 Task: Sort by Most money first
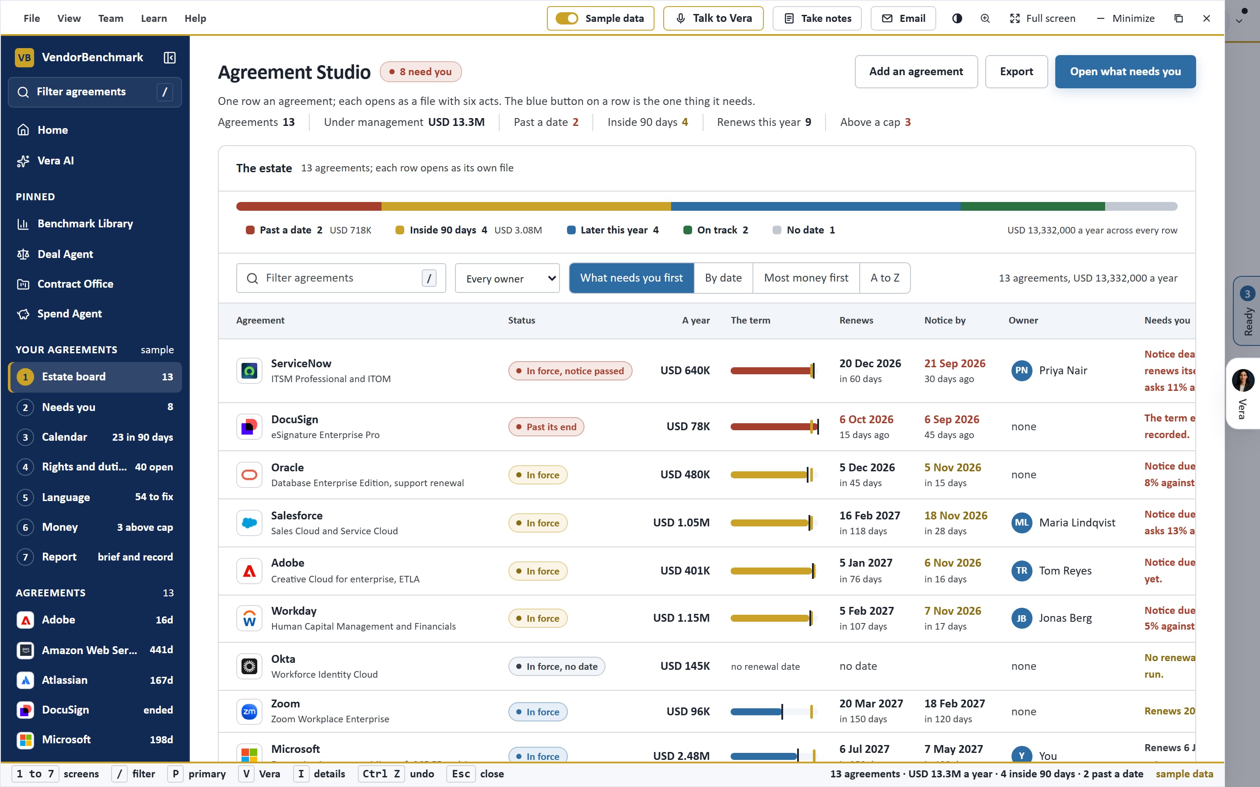click(806, 278)
